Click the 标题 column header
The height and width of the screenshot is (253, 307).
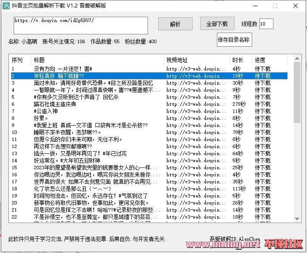tap(98, 60)
